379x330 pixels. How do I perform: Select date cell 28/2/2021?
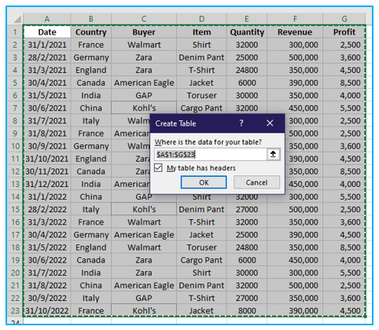(47, 57)
